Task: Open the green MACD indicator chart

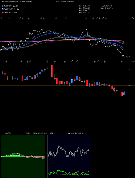Action: coord(23,156)
